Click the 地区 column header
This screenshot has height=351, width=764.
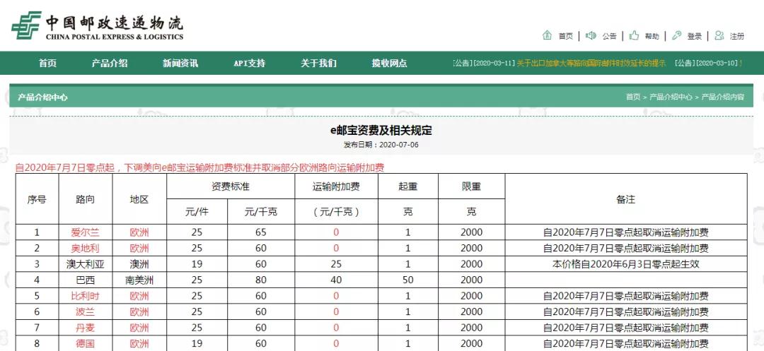pos(139,199)
